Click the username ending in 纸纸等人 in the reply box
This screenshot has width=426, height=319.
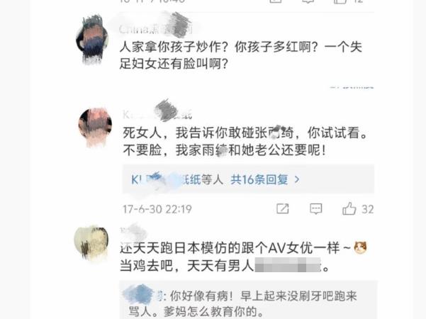(177, 179)
